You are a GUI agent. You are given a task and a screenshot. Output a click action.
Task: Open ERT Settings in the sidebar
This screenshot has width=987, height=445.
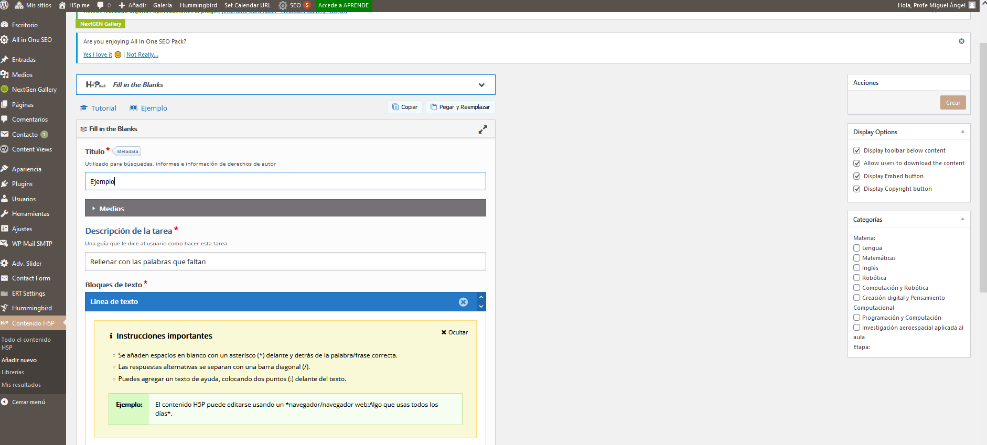(x=28, y=294)
